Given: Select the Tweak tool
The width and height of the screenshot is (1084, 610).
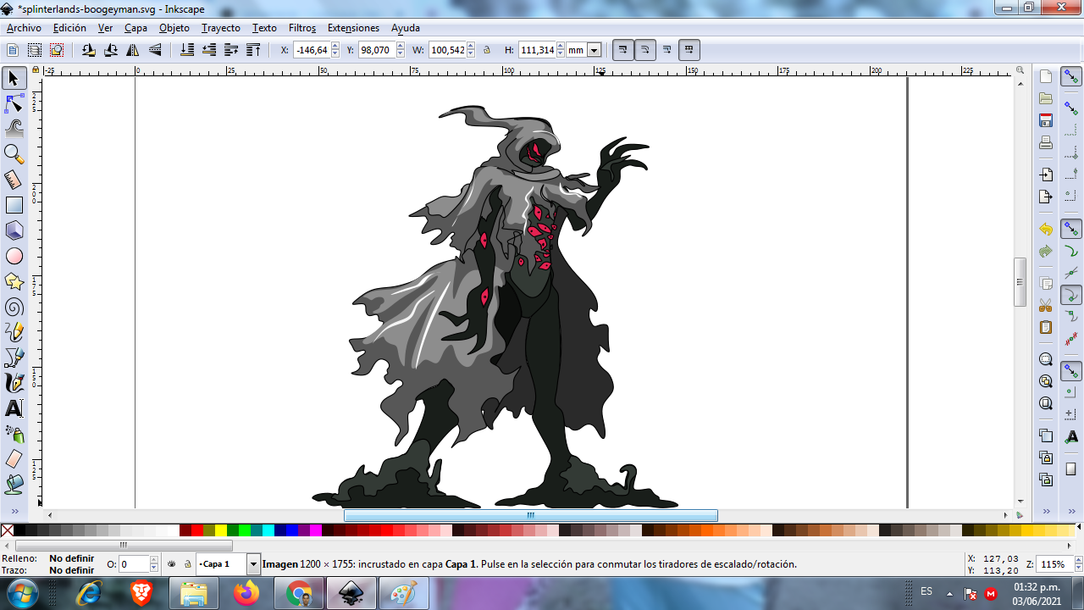Looking at the screenshot, I should pos(14,129).
